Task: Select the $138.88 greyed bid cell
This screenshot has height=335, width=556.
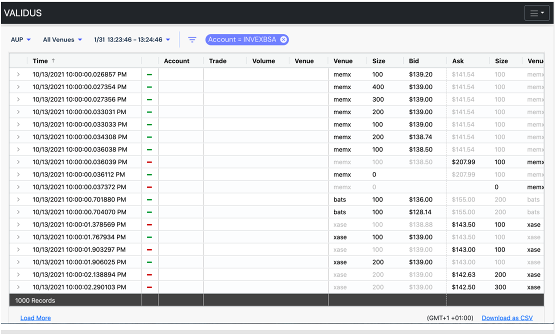Action: [x=420, y=225]
